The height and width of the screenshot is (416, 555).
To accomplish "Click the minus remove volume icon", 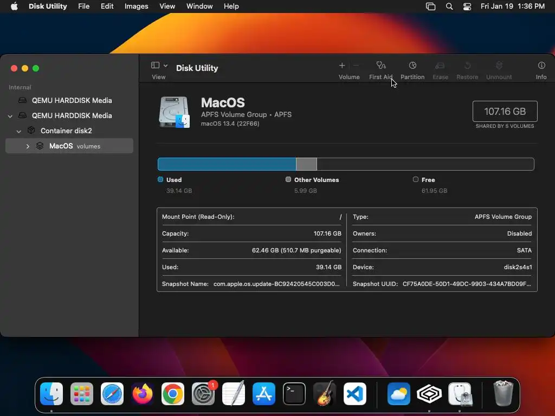I will tap(356, 66).
